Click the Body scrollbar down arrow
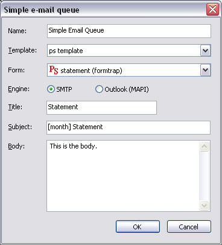The height and width of the screenshot is (245, 222). tap(205, 205)
